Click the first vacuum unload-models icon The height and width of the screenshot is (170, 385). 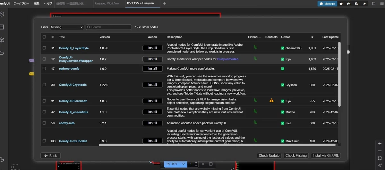[x=349, y=4]
